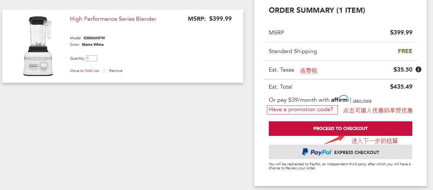Screen dimensions: 433x190
Task: Open the white blender product image
Action: 39,46
